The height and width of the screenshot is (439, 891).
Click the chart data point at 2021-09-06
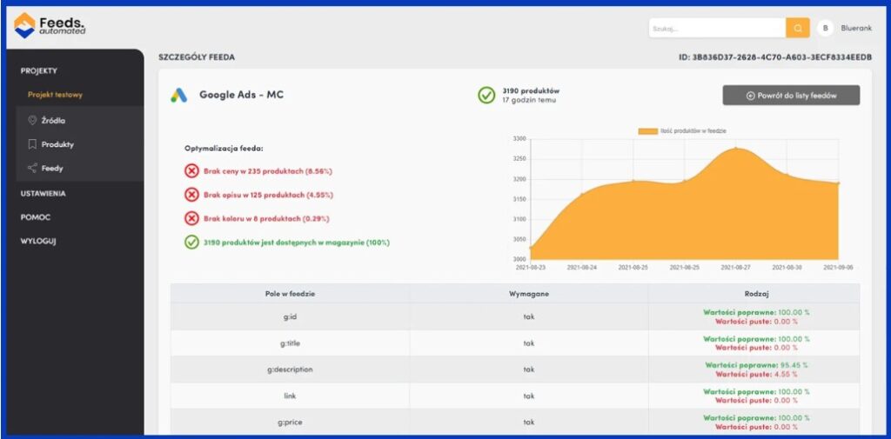[x=838, y=183]
